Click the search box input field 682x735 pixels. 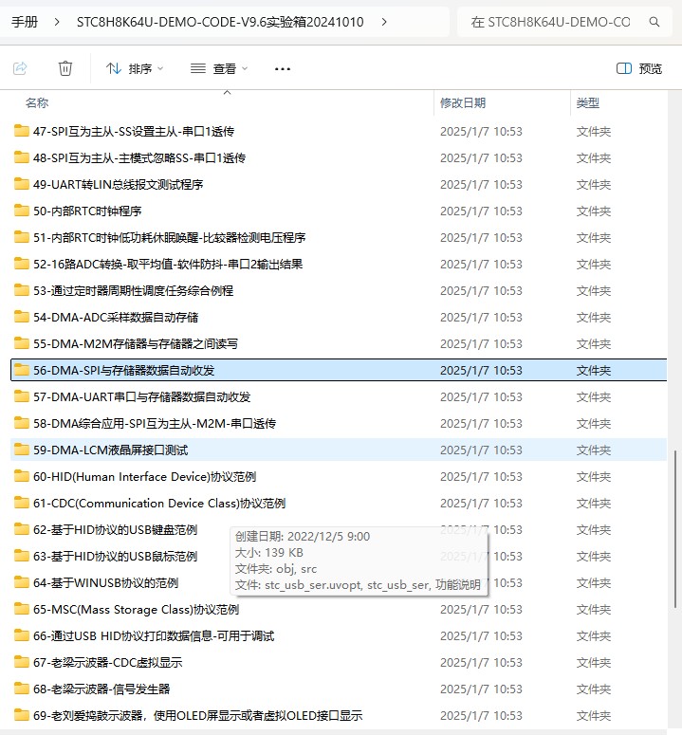550,22
